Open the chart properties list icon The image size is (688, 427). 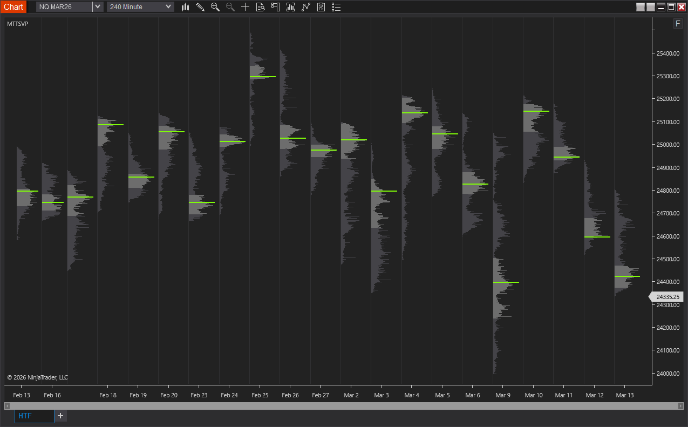click(336, 7)
